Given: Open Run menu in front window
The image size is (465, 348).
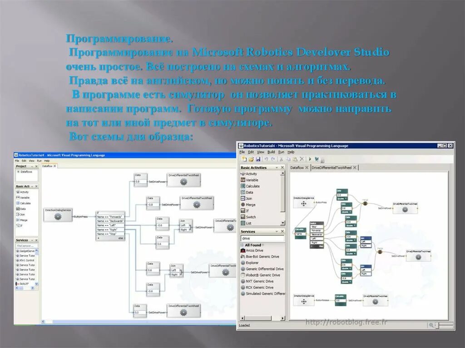Looking at the screenshot, I should click(281, 152).
